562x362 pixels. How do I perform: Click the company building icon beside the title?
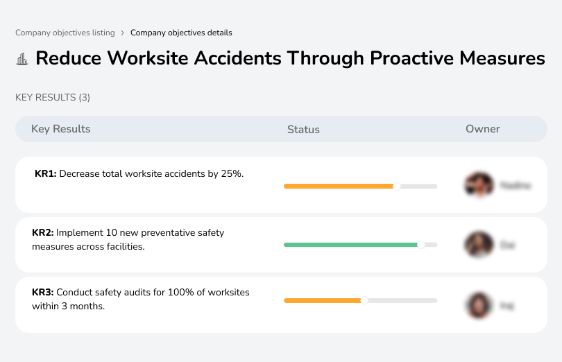(x=22, y=59)
